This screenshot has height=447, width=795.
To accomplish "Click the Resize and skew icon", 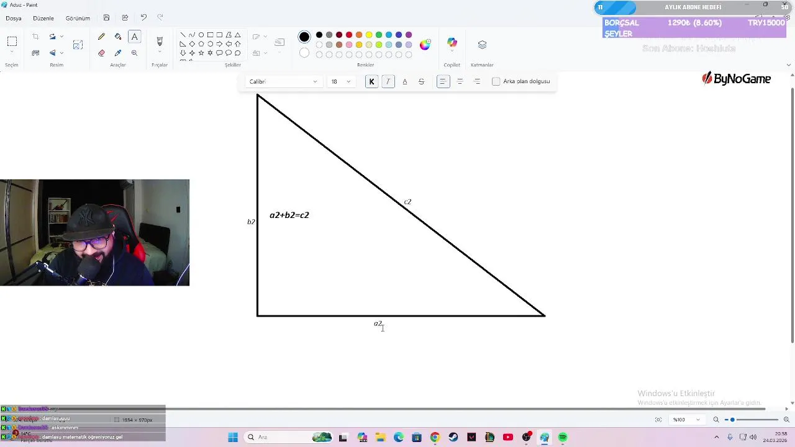I will 78,45.
